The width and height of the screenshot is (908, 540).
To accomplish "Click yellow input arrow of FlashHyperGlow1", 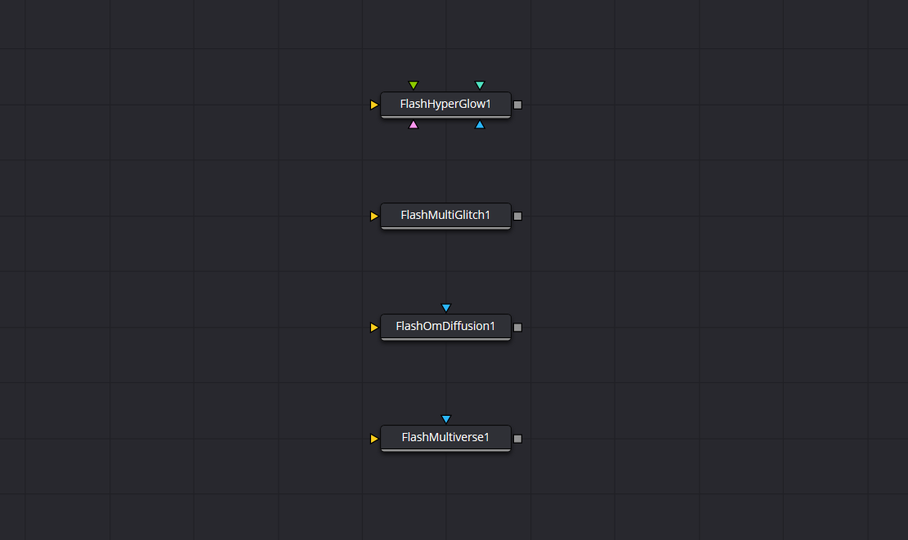I will click(374, 105).
